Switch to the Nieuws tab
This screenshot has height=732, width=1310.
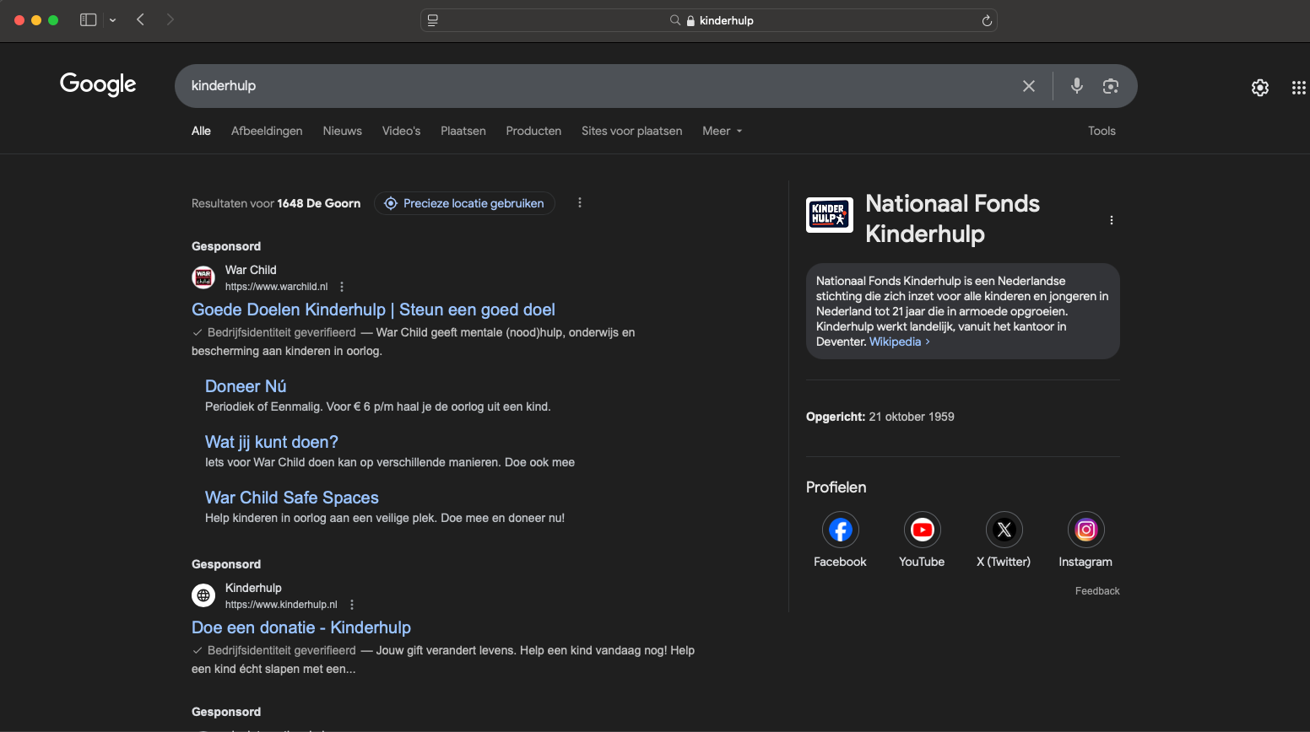[x=342, y=131]
